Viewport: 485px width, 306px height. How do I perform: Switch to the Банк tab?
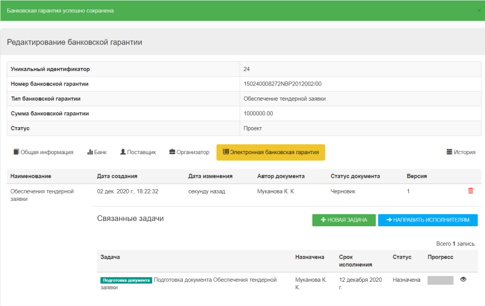(x=97, y=152)
